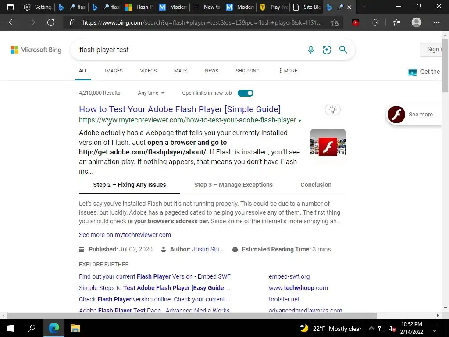Go back to the previous page

[x=12, y=22]
